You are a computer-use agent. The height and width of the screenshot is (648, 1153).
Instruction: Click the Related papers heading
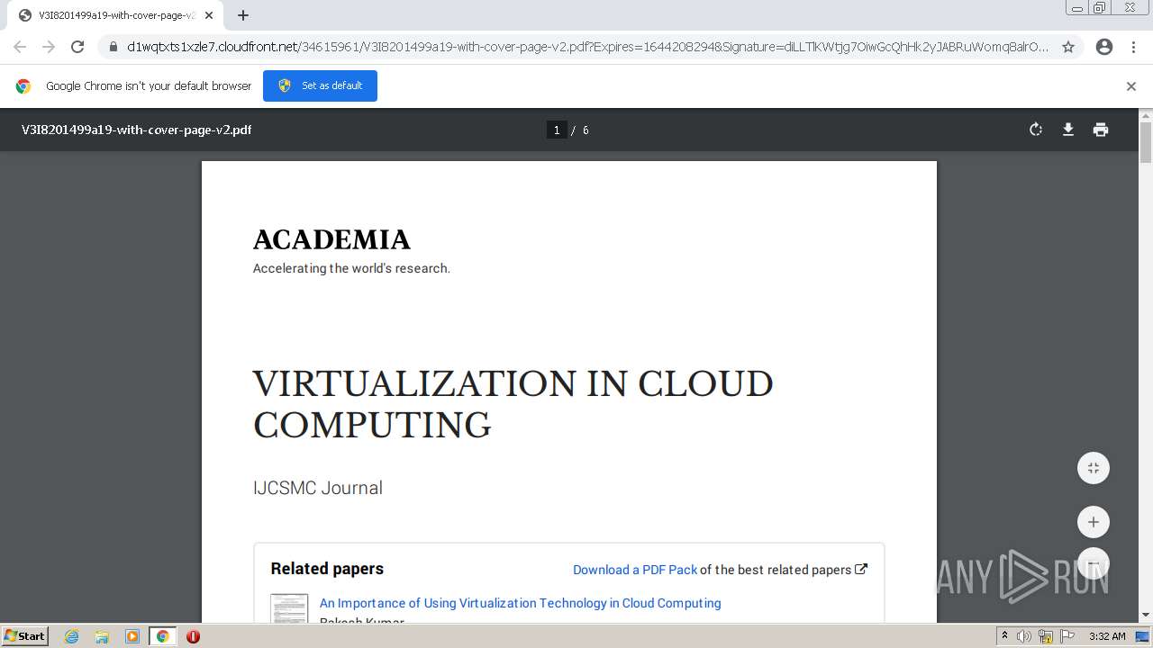(327, 569)
